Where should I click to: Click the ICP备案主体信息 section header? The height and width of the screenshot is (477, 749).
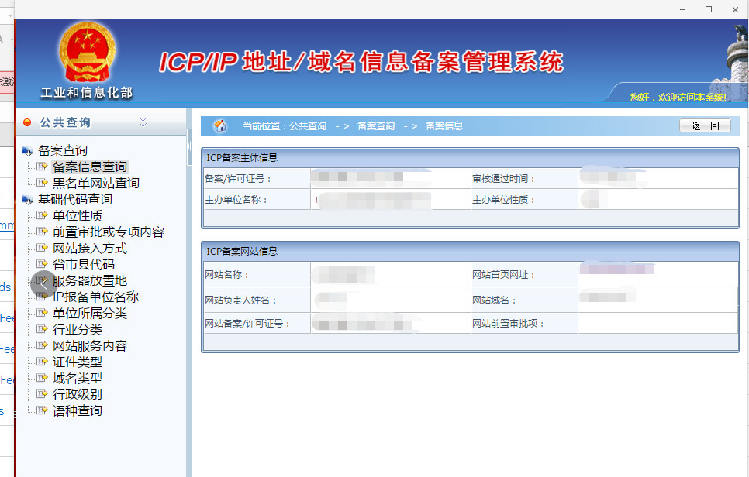(x=470, y=157)
